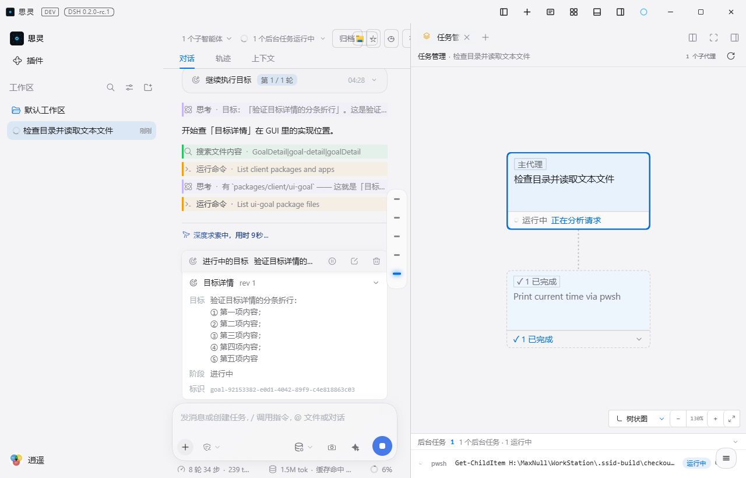
Task: Expand 1 个后台任务运行中 dropdown
Action: [282, 38]
